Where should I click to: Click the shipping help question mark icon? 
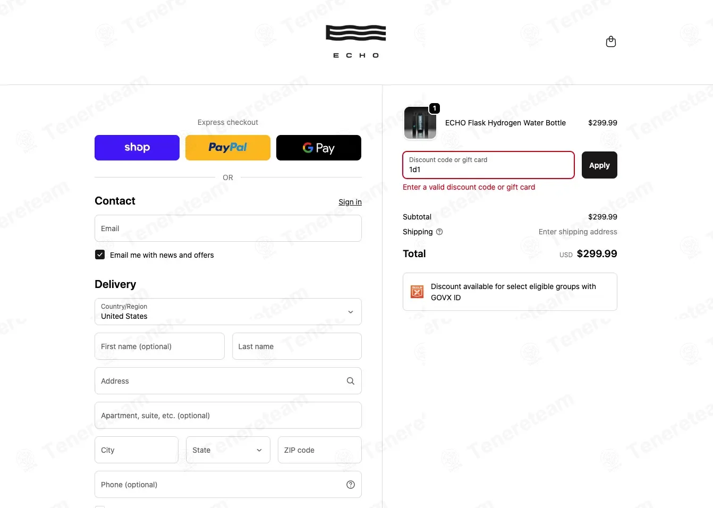click(x=439, y=232)
